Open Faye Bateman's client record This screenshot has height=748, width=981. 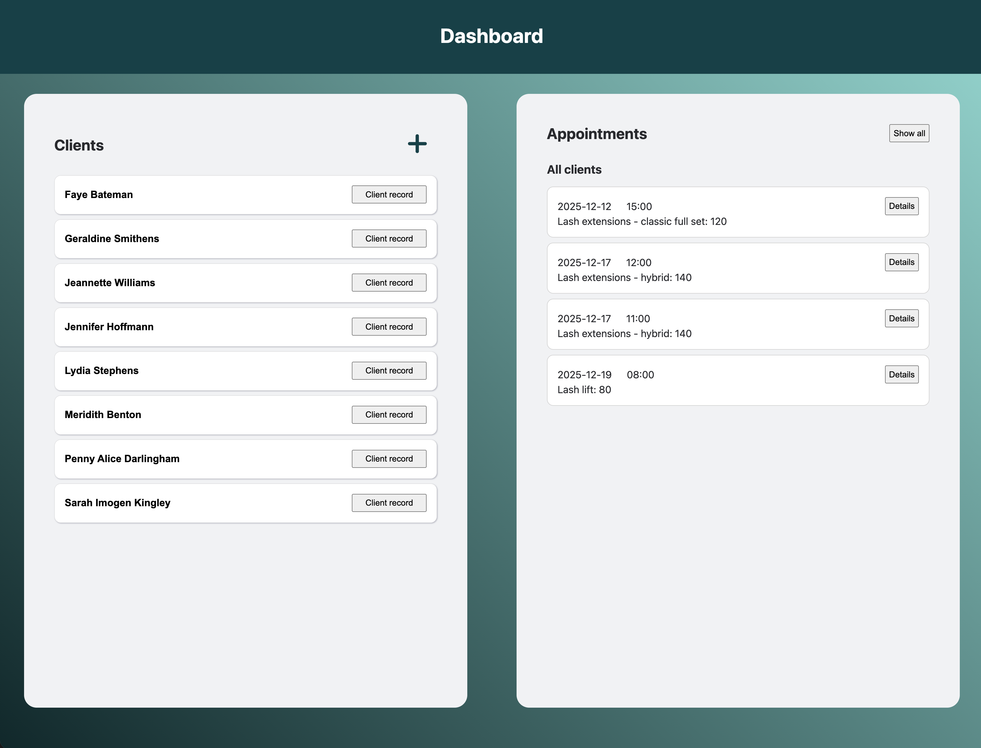tap(389, 194)
